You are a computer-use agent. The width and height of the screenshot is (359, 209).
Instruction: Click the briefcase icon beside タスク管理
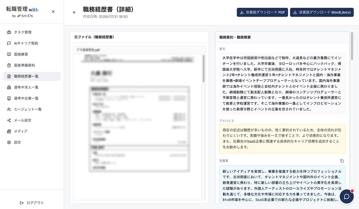(9, 32)
